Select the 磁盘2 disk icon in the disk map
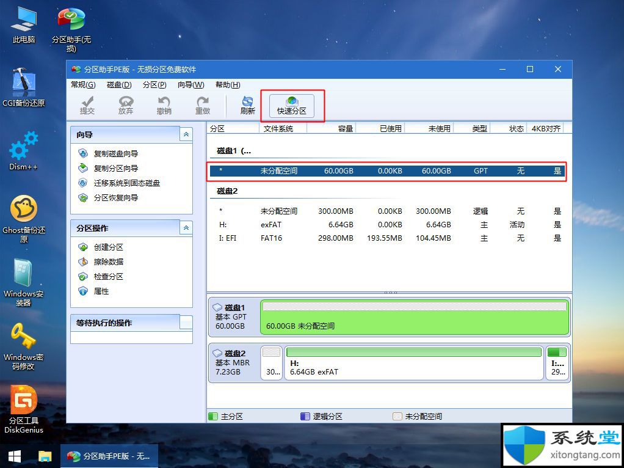 [217, 353]
